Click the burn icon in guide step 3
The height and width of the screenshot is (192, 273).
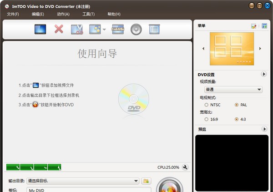(35, 105)
